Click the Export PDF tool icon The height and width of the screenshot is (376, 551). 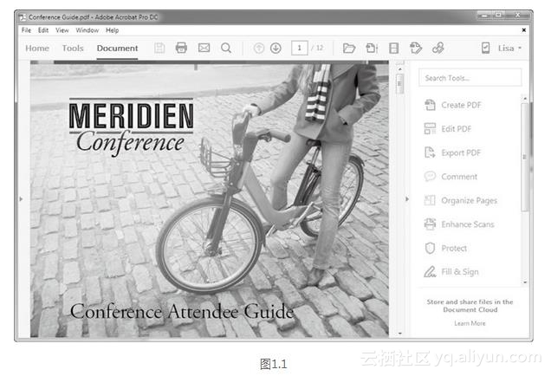point(430,152)
